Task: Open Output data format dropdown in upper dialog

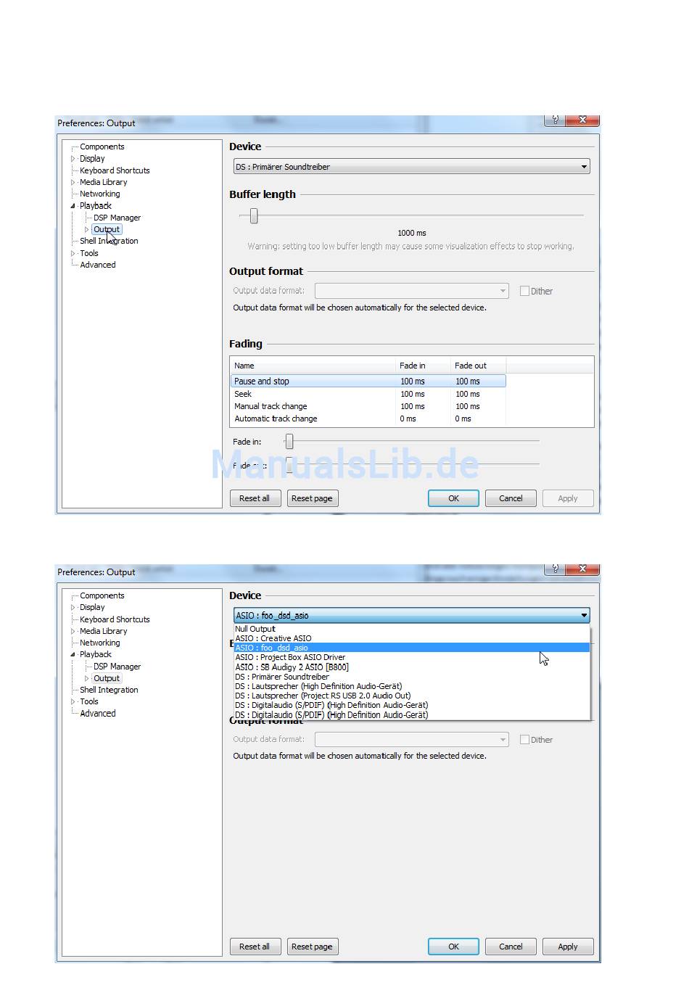Action: (411, 291)
